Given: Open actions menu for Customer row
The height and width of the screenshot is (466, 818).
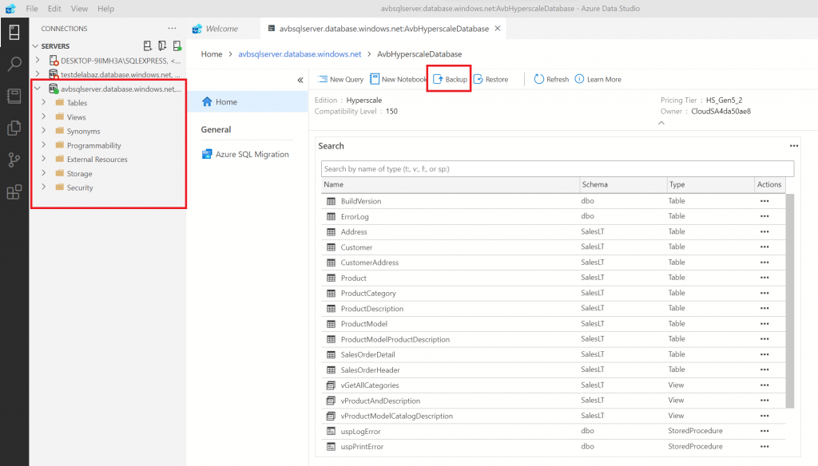Looking at the screenshot, I should (x=764, y=247).
